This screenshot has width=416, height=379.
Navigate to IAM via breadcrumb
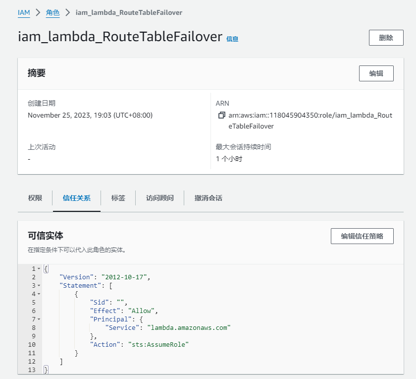coord(24,13)
